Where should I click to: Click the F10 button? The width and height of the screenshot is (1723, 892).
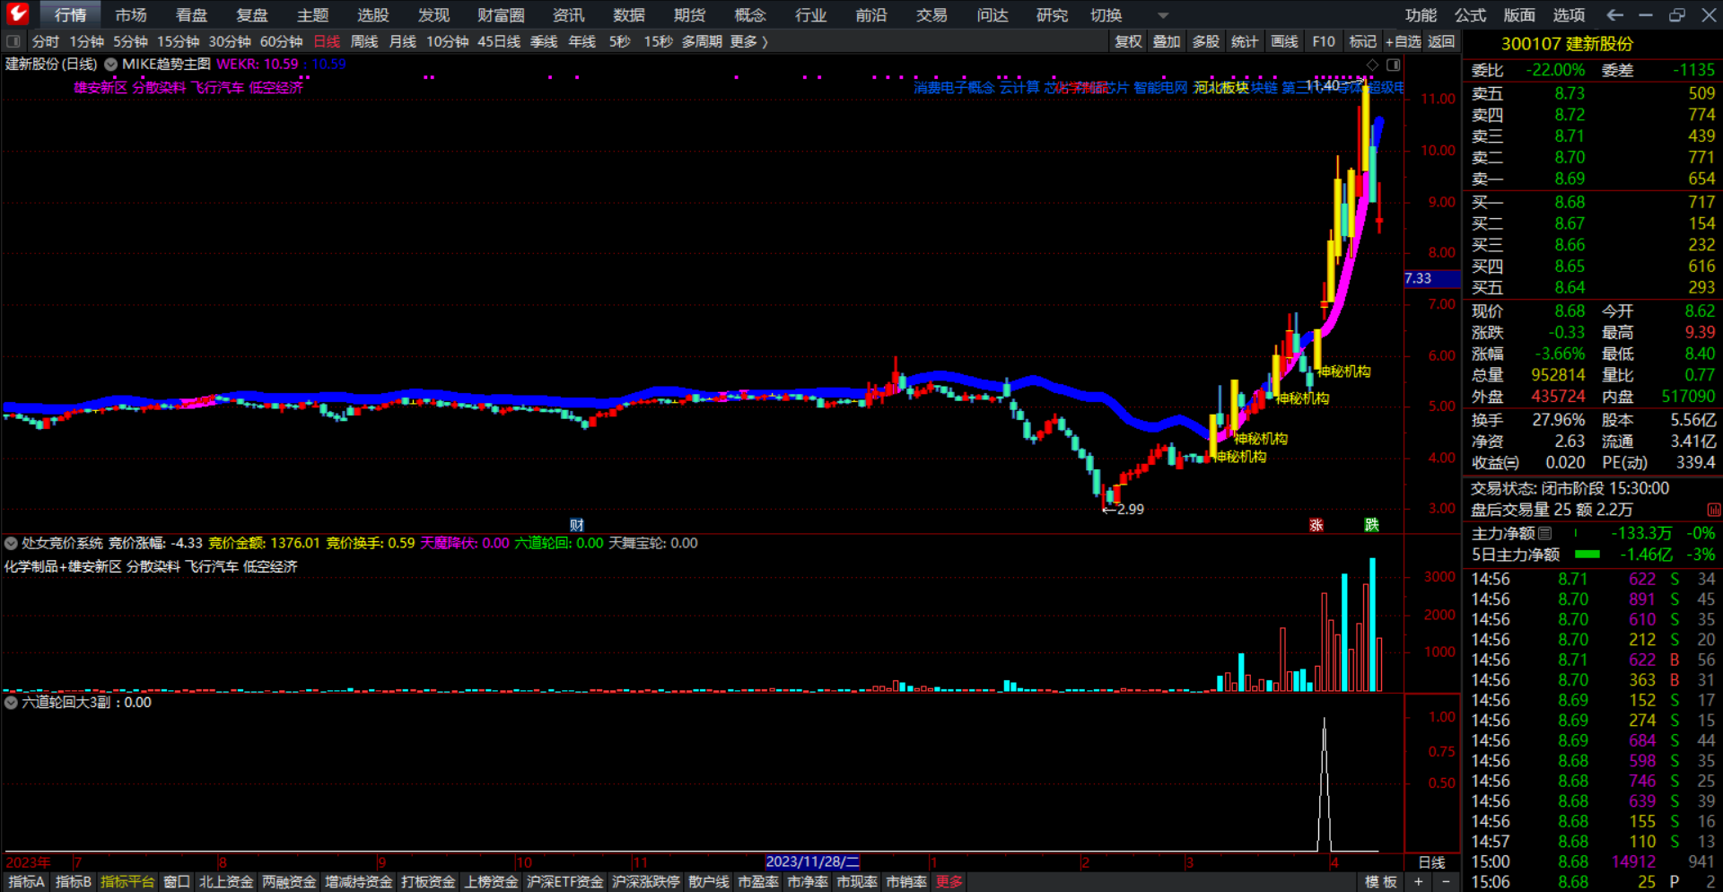pyautogui.click(x=1324, y=41)
